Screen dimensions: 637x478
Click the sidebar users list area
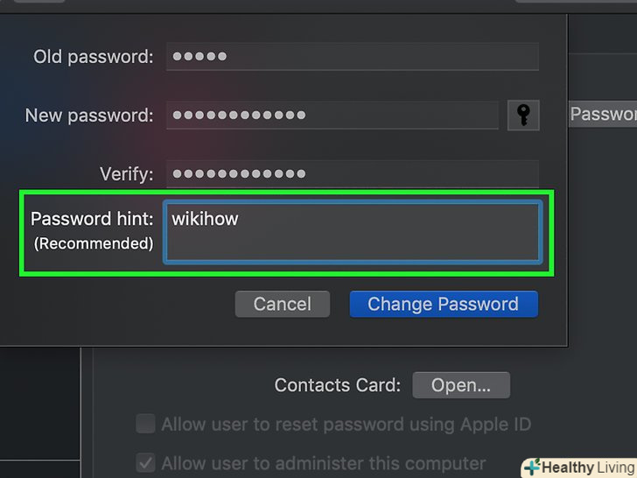pos(40,404)
